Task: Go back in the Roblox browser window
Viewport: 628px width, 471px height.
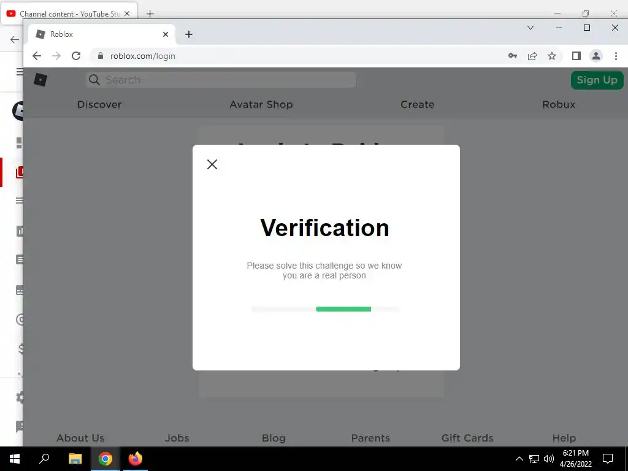Action: click(36, 56)
